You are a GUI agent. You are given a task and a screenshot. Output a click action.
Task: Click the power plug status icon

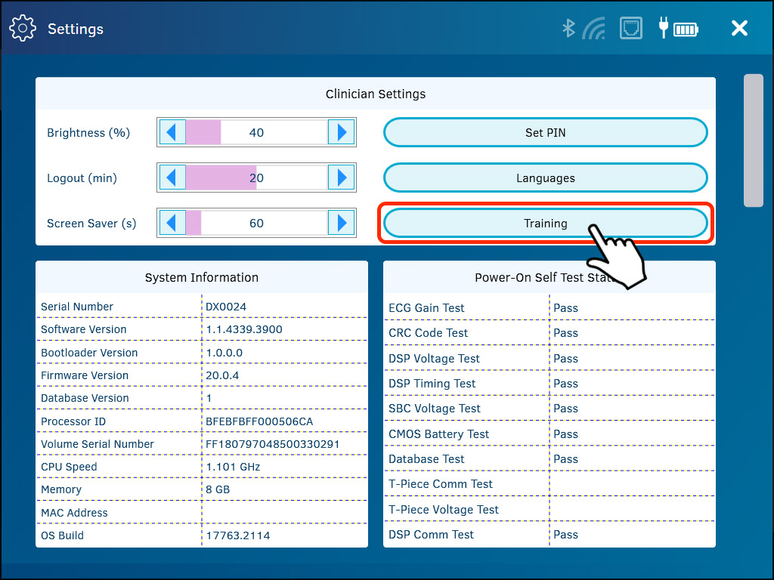click(x=664, y=28)
